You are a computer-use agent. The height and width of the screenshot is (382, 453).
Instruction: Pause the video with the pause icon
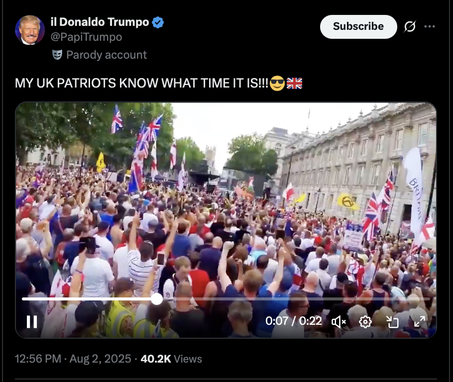[32, 321]
